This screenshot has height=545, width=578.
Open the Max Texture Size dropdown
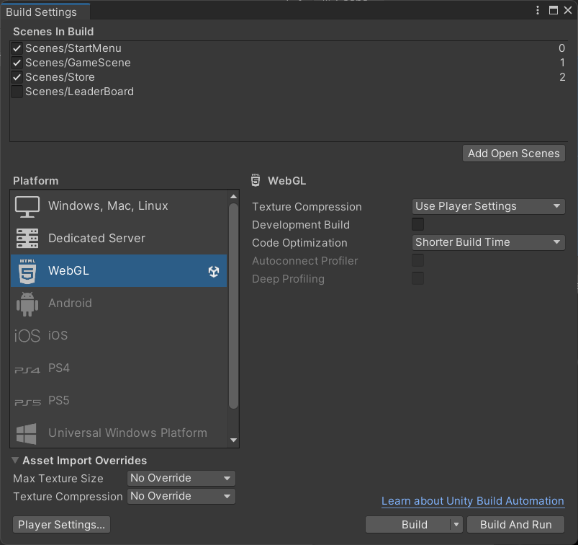pyautogui.click(x=181, y=479)
